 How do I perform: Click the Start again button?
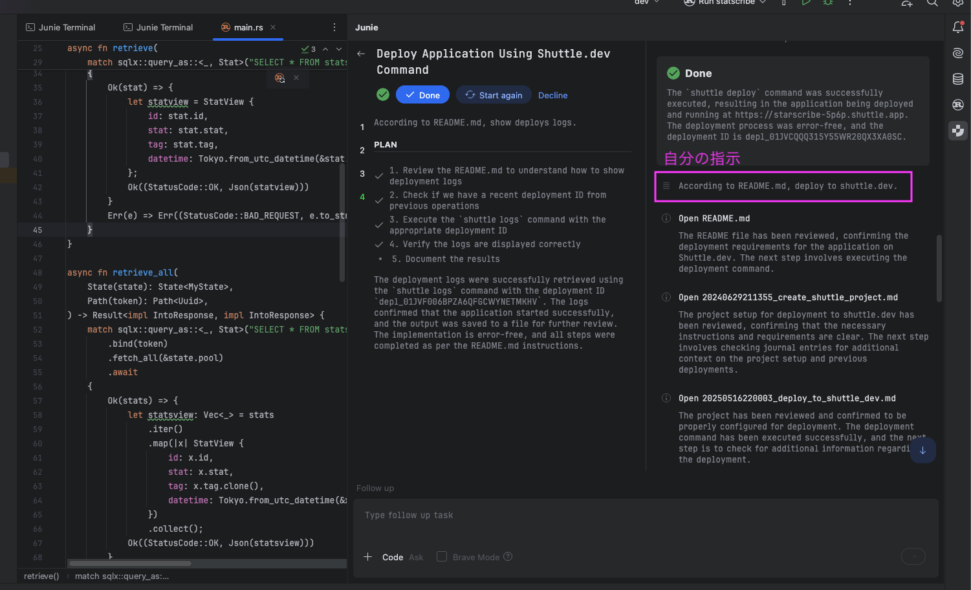tap(494, 95)
